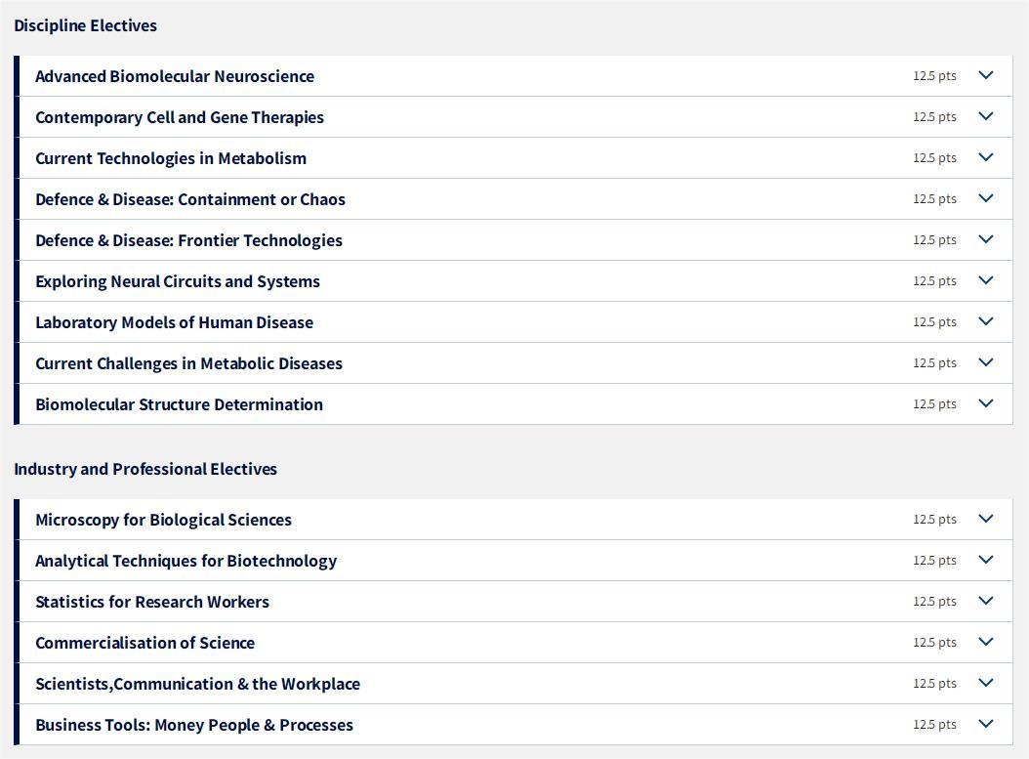Click chevron beside Exploring Neural Circuits and Systems
The height and width of the screenshot is (759, 1029).
tap(986, 280)
